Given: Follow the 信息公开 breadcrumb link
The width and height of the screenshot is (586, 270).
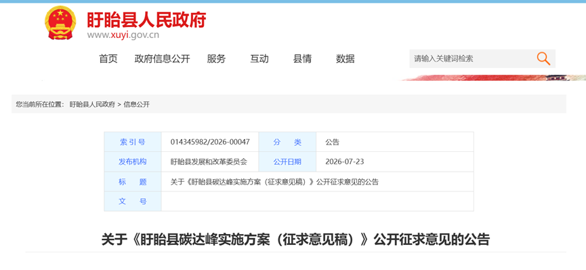Looking at the screenshot, I should pos(136,104).
